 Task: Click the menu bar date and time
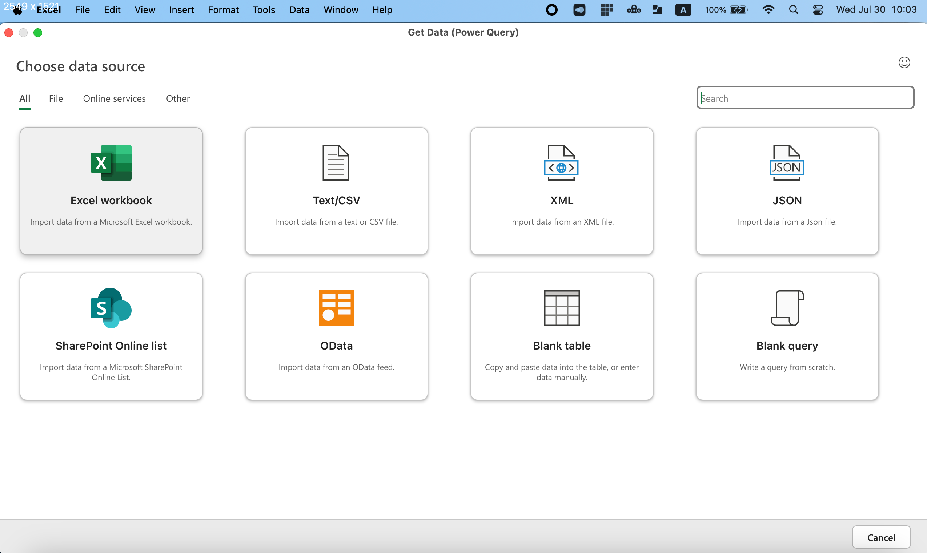tap(876, 10)
